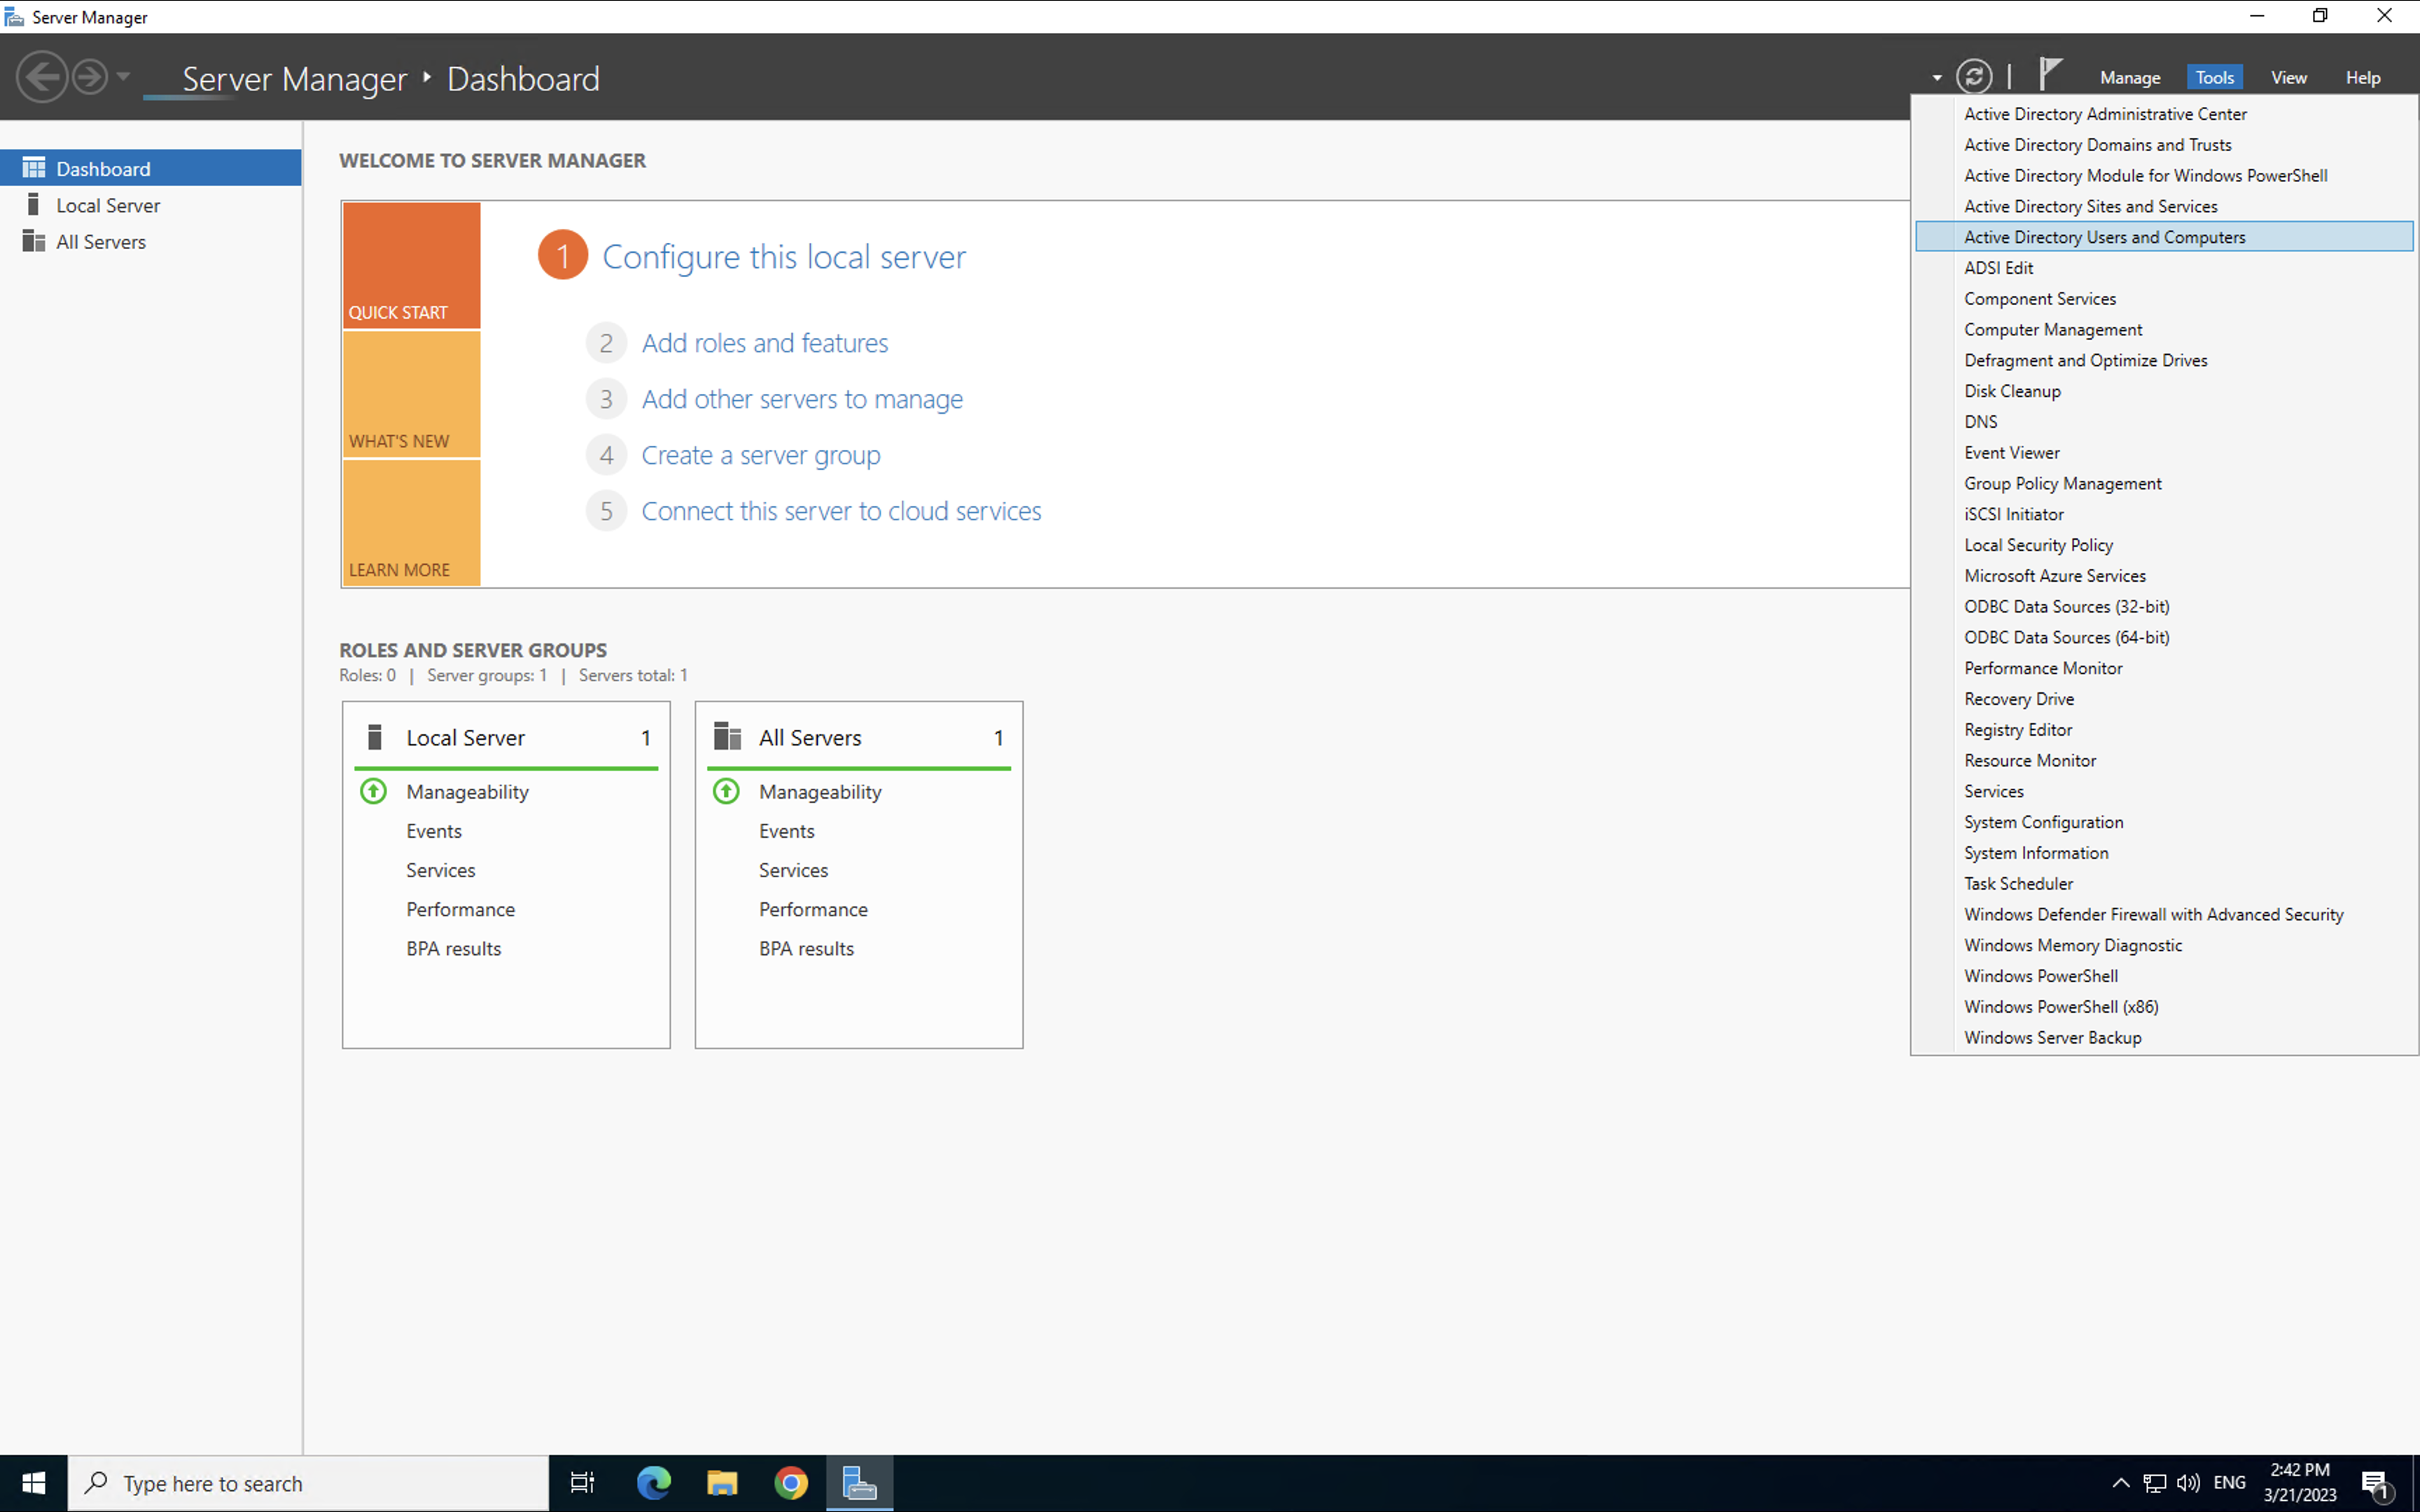Expand dropdown arrow left of refresh icon

click(x=1937, y=78)
